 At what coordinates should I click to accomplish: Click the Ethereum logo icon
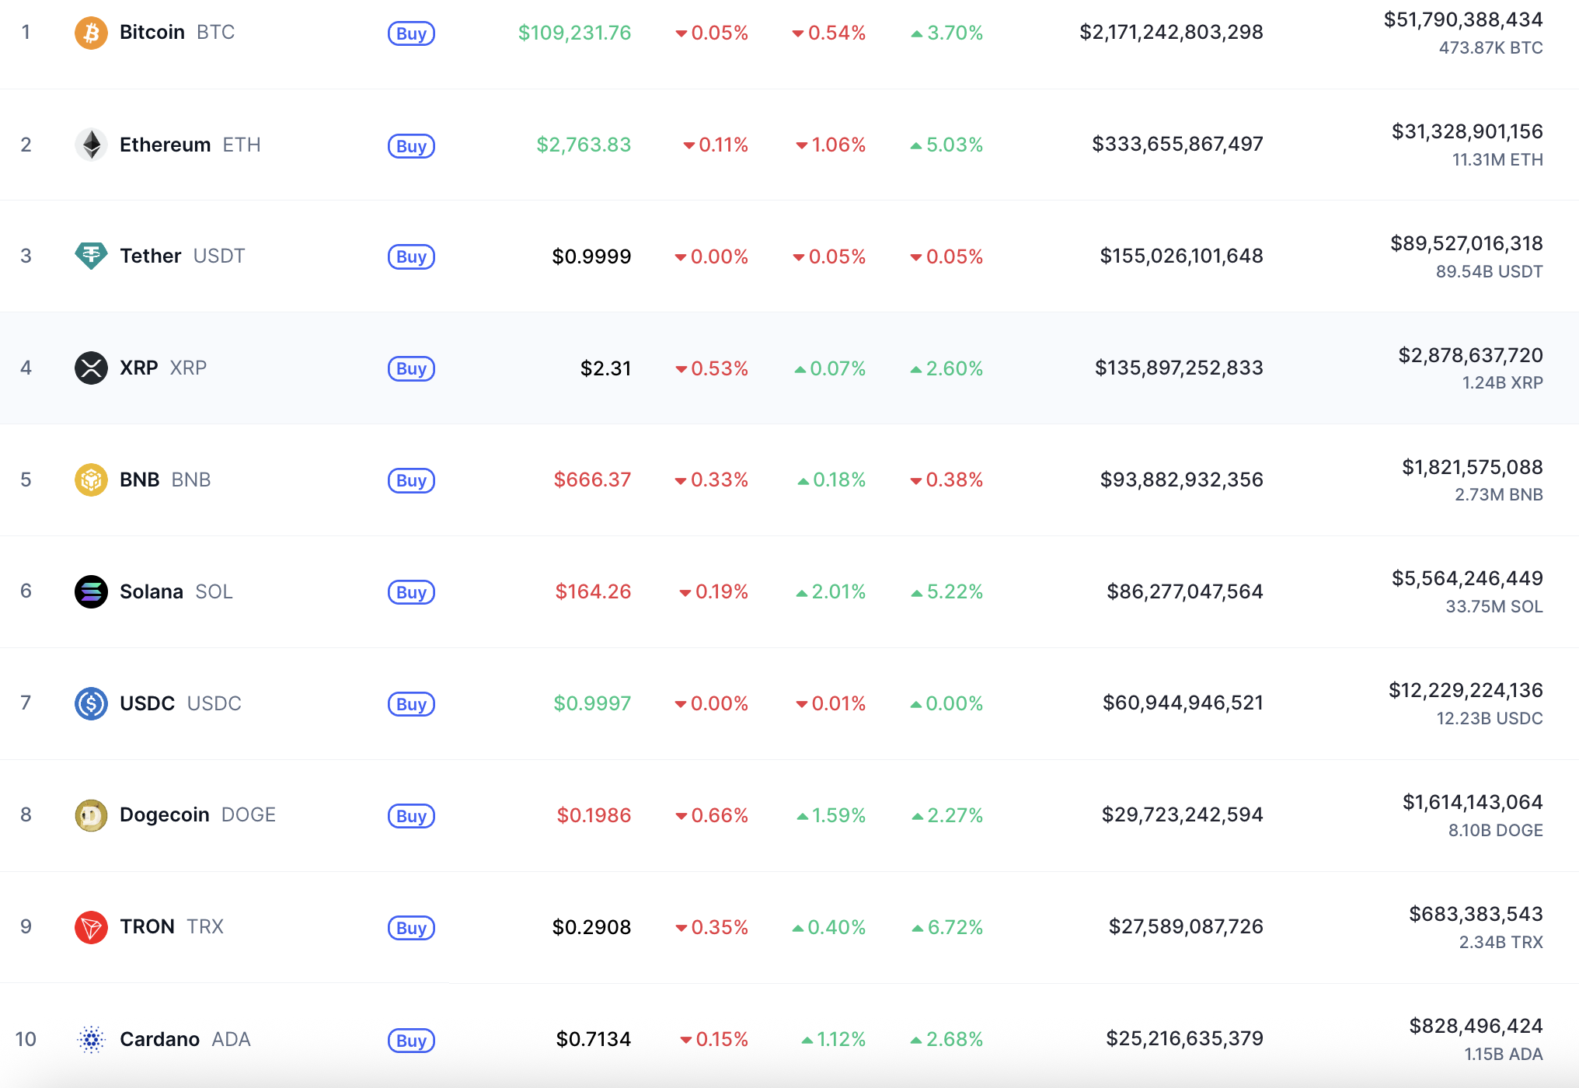91,145
